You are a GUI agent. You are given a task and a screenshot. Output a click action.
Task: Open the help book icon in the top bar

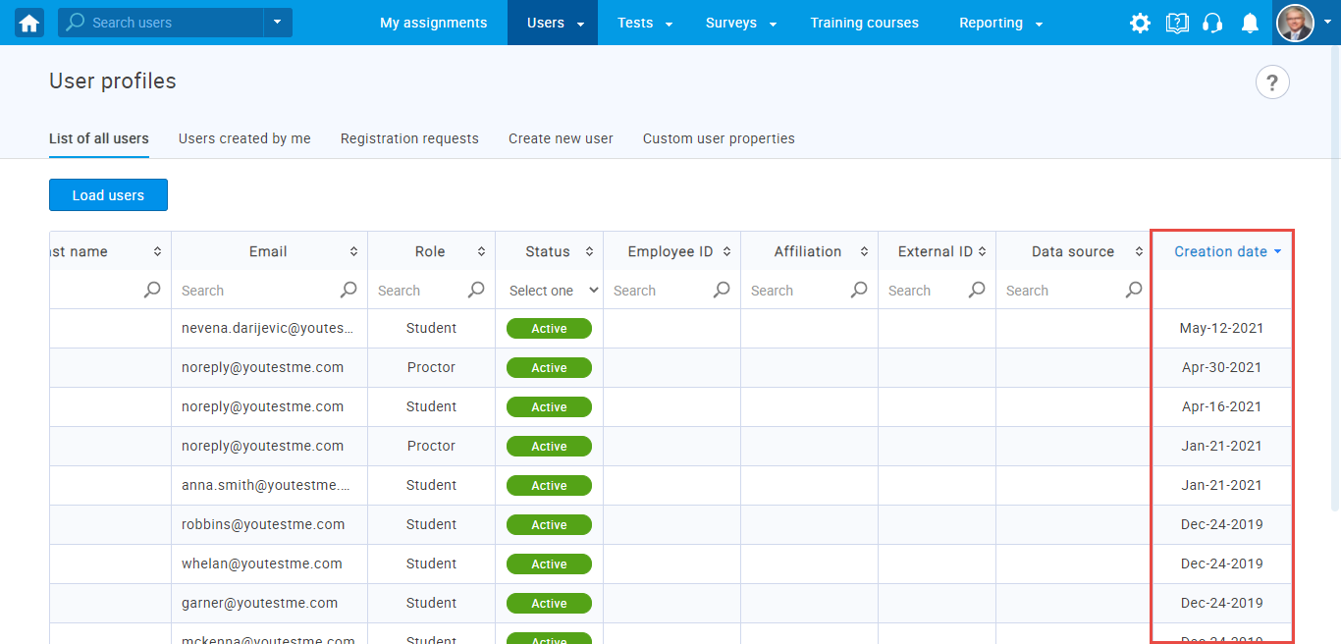point(1177,23)
